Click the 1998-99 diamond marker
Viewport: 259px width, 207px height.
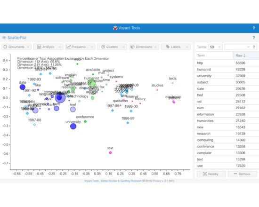tap(128, 123)
